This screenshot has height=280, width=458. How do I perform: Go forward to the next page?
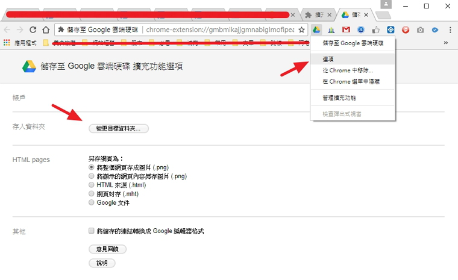pos(20,30)
